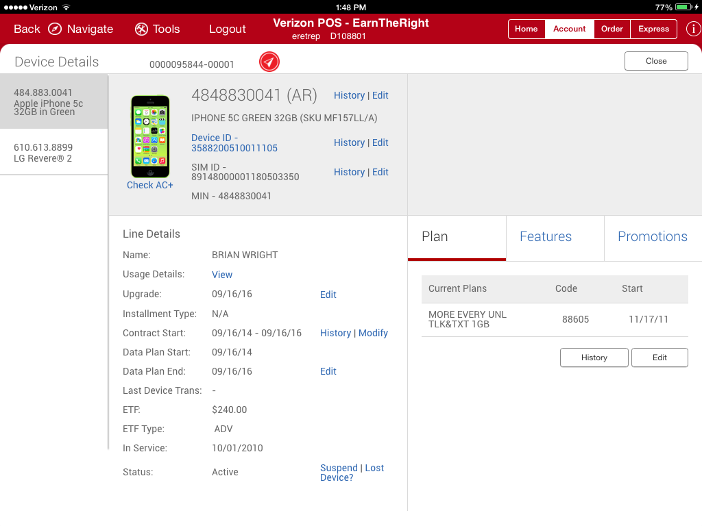View Device ID history
Viewport: 702px width, 526px height.
point(349,142)
